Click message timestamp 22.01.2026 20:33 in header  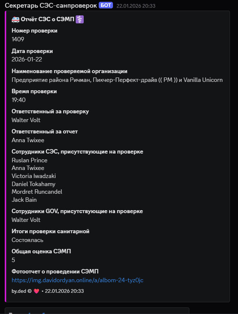click(136, 6)
